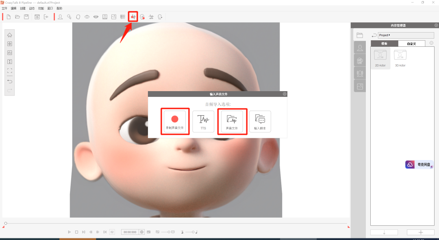Choose 声音文件 audio file option in dialog
The width and height of the screenshot is (439, 240).
(232, 122)
